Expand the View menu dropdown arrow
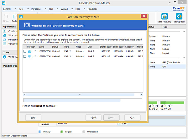The width and height of the screenshot is (188, 139). coord(28,9)
